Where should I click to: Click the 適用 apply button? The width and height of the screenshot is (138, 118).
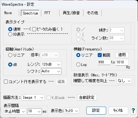pyautogui.click(x=122, y=55)
